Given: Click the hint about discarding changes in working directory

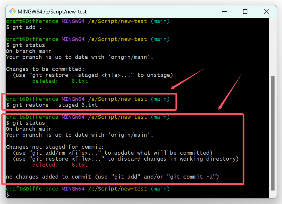Looking at the screenshot, I should tap(126, 159).
